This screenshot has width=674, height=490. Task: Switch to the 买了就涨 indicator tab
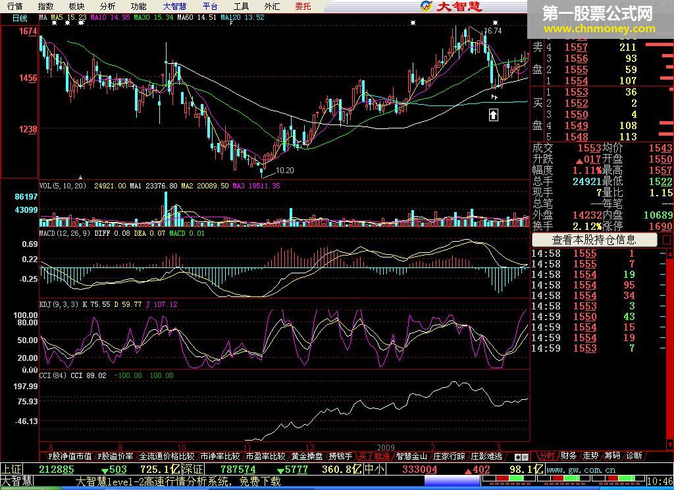click(374, 456)
